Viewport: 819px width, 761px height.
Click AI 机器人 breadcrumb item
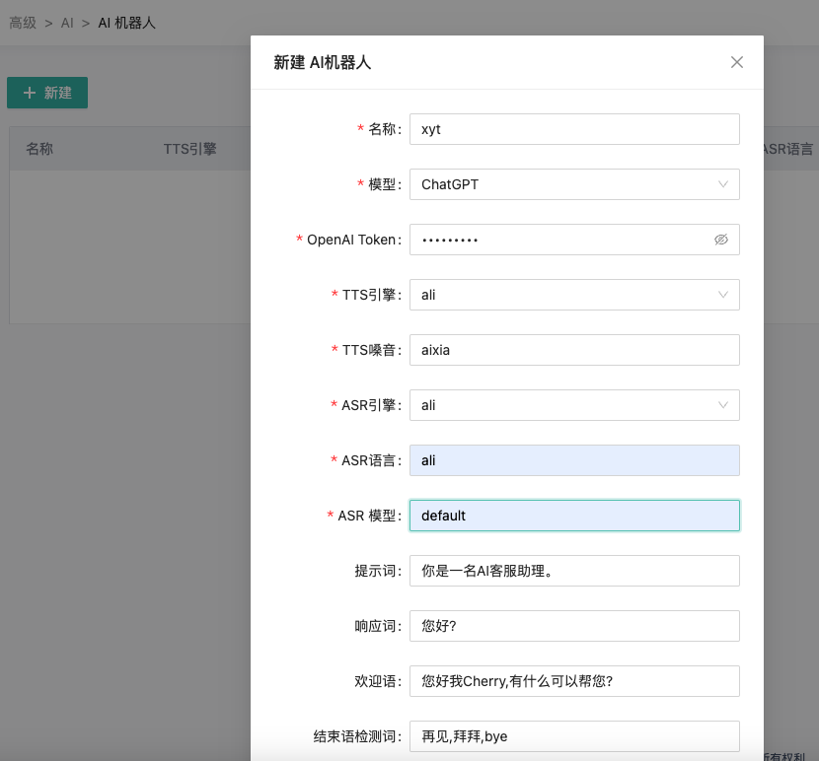click(x=127, y=23)
